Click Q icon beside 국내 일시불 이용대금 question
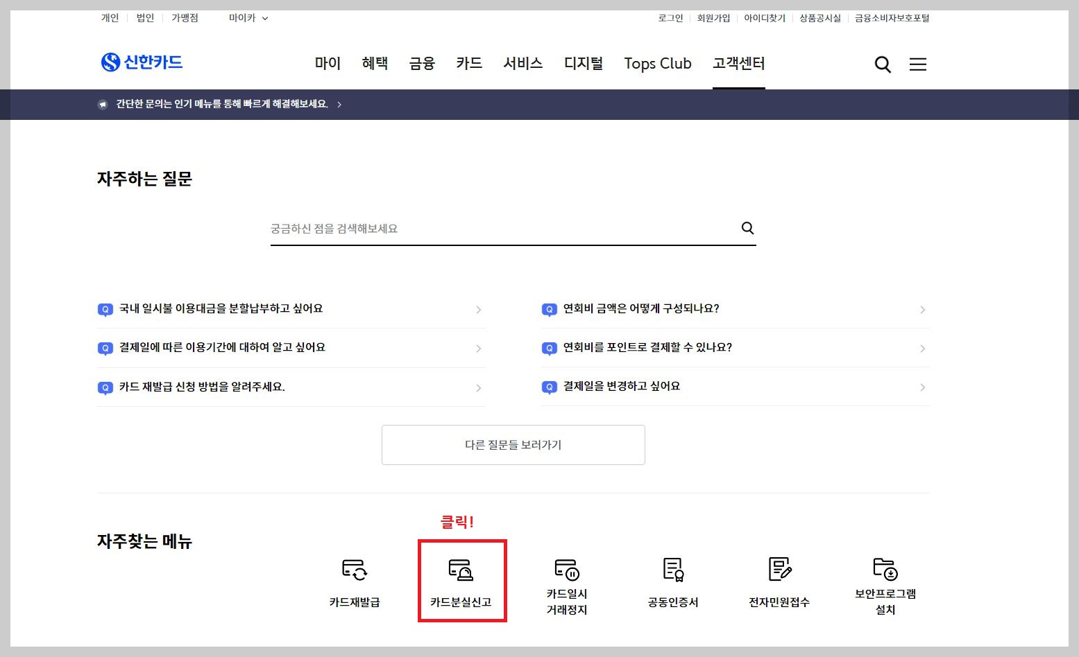Screen dimensions: 1079x657 coord(105,310)
